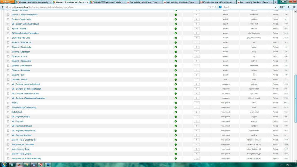Click the bookmark star icon

(210, 7)
